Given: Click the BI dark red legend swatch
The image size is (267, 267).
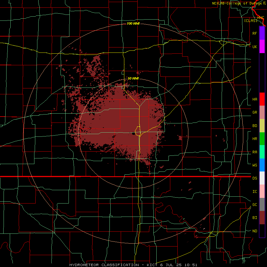Looking at the screenshot, I should [262, 218].
